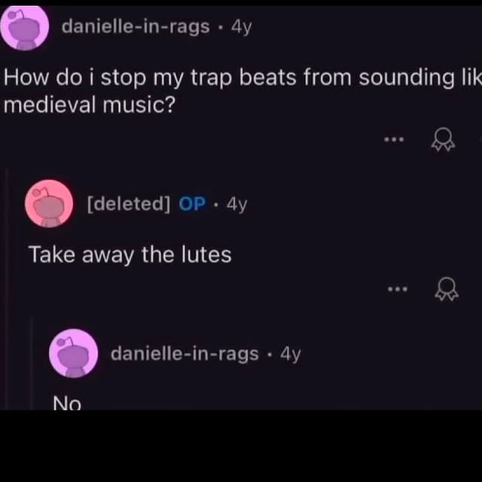Tap the 'No' reply text
This screenshot has height=482, width=482.
67,402
